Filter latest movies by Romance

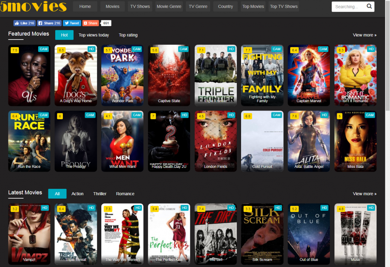[125, 194]
